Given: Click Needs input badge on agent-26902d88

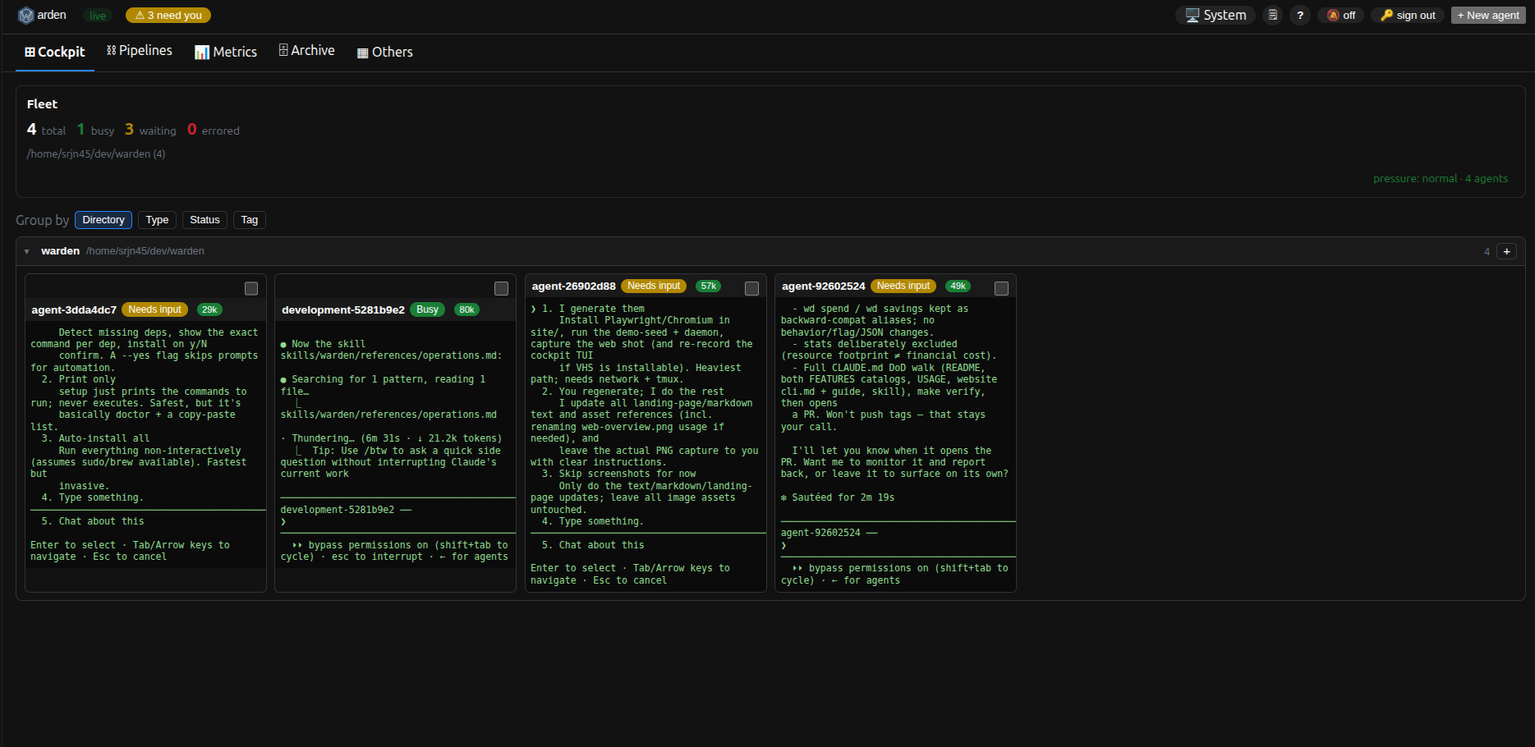Looking at the screenshot, I should (654, 286).
